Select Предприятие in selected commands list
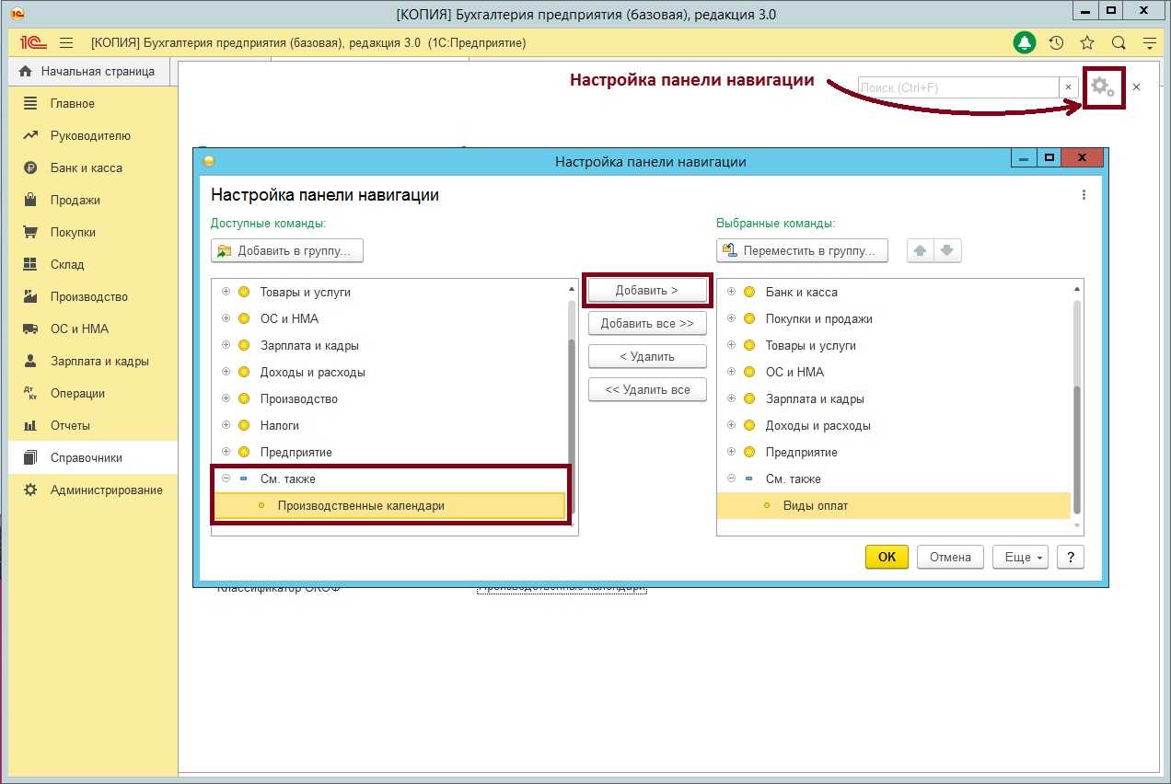Screen dimensions: 1171x784 [x=801, y=452]
